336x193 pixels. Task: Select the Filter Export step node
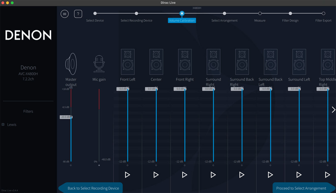[x=323, y=14]
